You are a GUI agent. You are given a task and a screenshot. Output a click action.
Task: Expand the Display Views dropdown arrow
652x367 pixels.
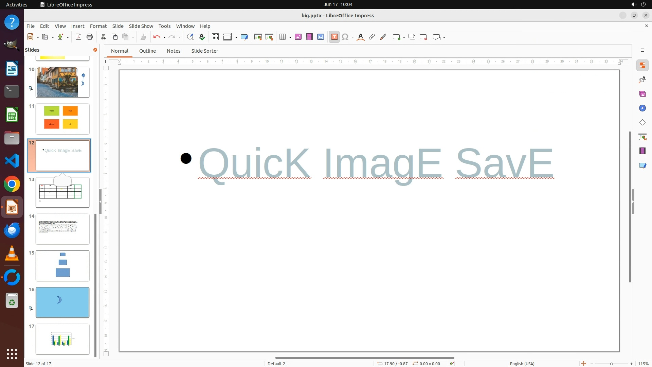[236, 37]
